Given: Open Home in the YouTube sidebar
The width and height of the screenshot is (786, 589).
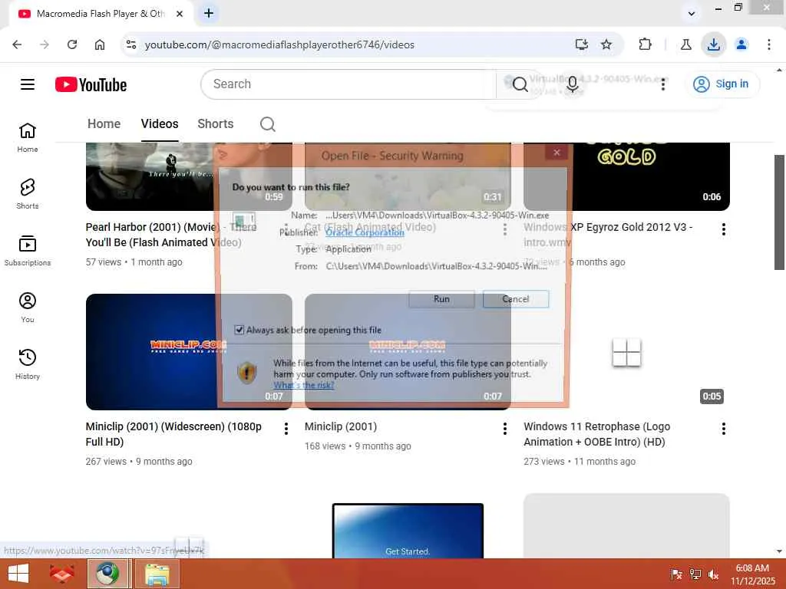Looking at the screenshot, I should tap(28, 137).
